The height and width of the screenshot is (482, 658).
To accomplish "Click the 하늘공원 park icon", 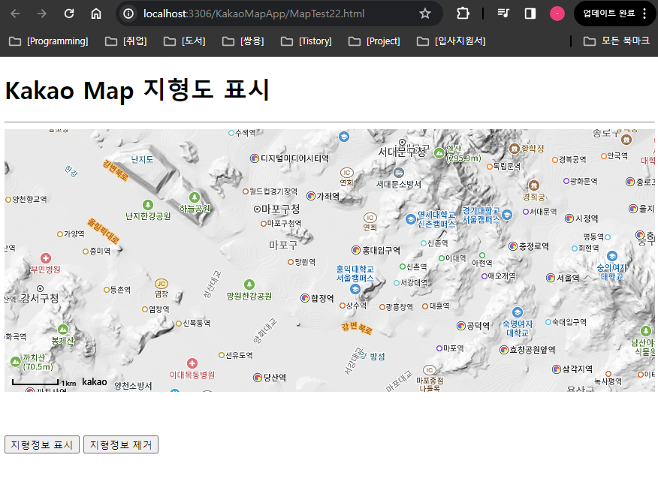I will 195,197.
